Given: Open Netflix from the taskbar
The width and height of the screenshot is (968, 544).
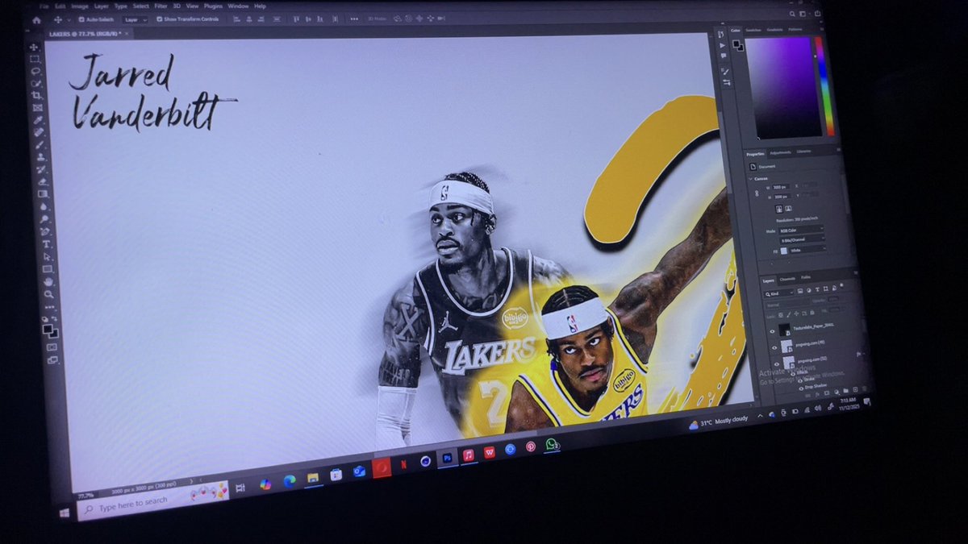Looking at the screenshot, I should click(404, 463).
